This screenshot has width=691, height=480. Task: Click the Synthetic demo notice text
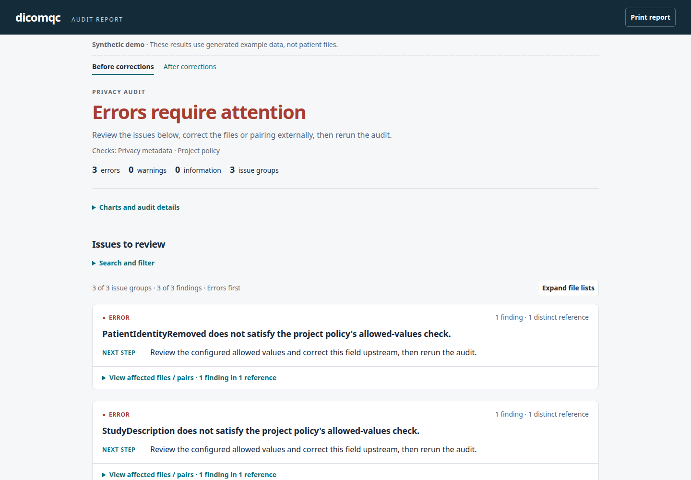[215, 45]
